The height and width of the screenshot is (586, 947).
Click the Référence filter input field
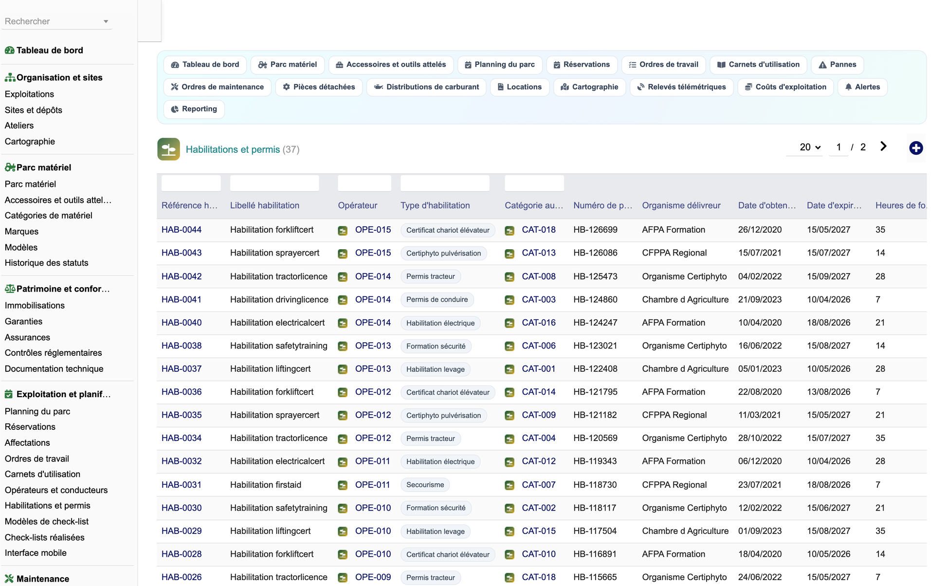click(x=191, y=183)
